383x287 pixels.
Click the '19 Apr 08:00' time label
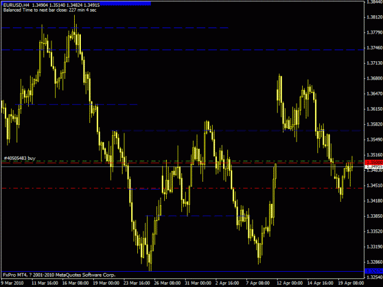(351, 283)
